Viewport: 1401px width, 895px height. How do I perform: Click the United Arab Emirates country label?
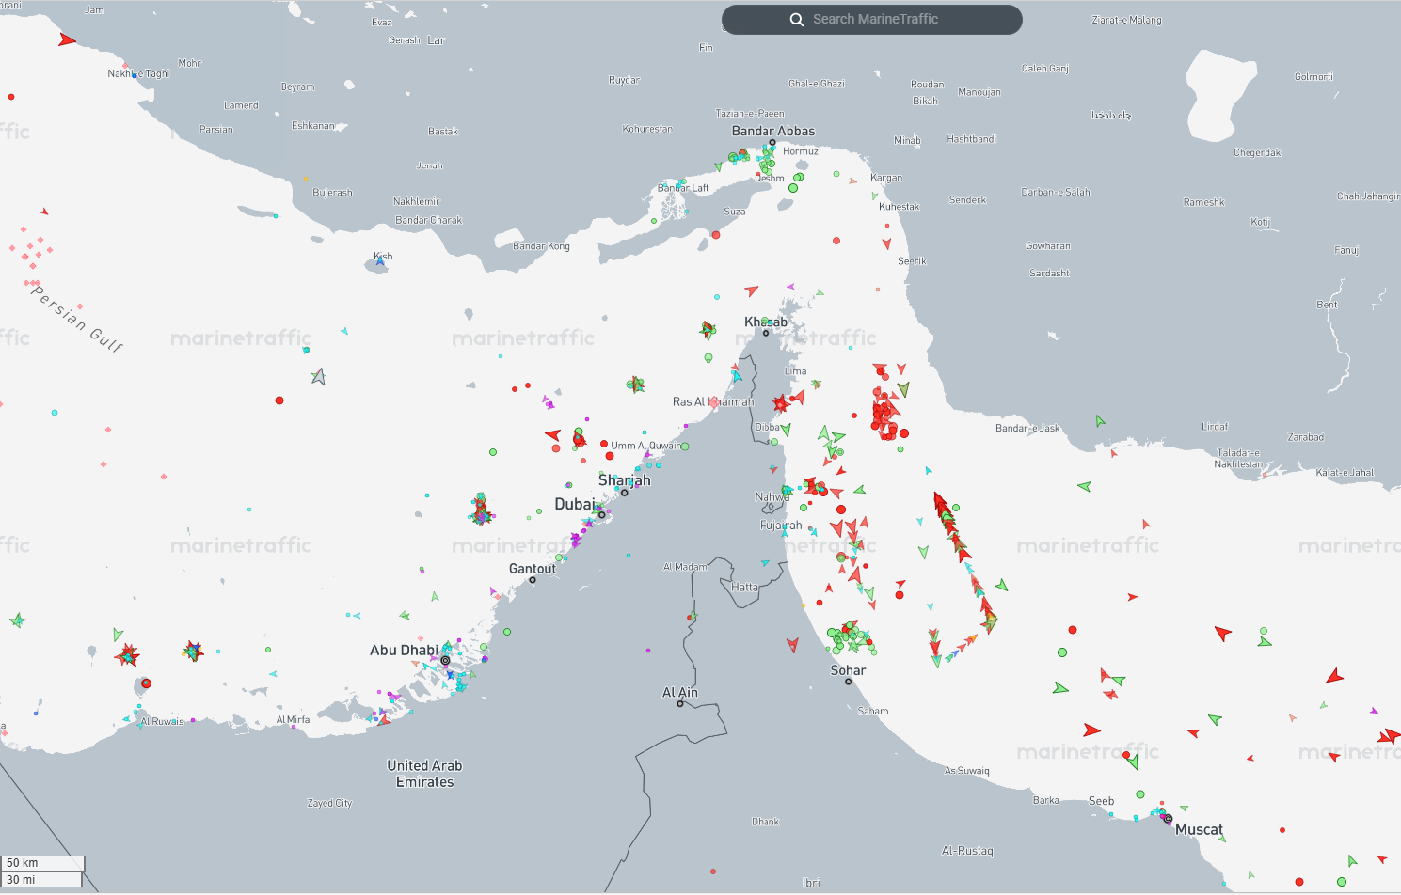(x=424, y=774)
